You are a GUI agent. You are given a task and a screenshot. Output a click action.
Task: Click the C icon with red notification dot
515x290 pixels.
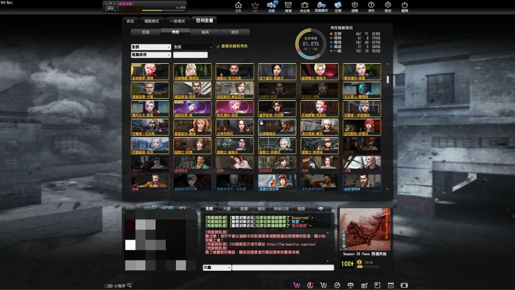(310, 285)
